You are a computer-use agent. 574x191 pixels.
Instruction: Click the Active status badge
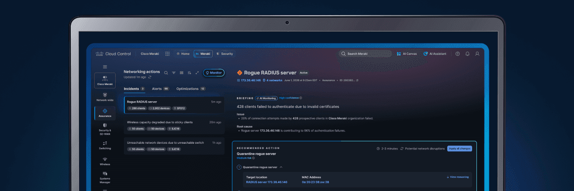click(x=304, y=73)
